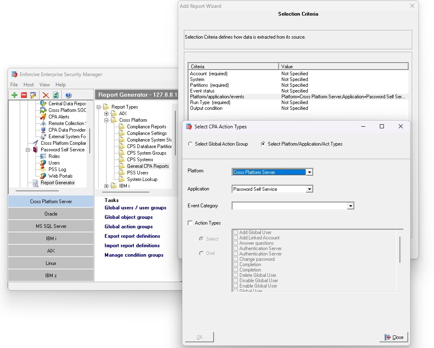Click the CPA Data Providers icon
The image size is (434, 348).
(43, 130)
